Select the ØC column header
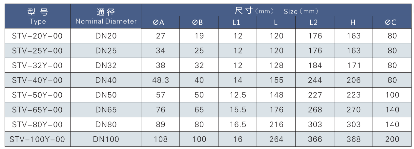 pyautogui.click(x=392, y=22)
